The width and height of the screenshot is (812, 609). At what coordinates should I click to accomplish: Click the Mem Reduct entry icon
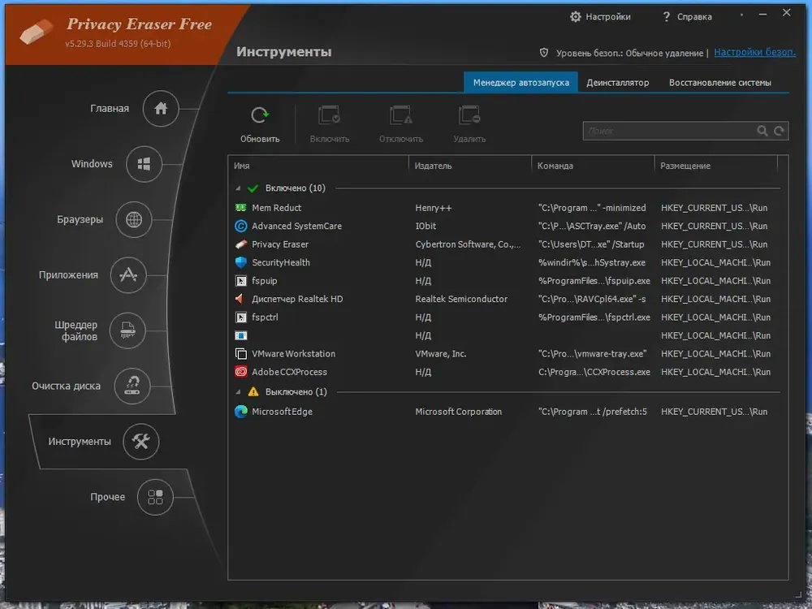click(x=241, y=208)
